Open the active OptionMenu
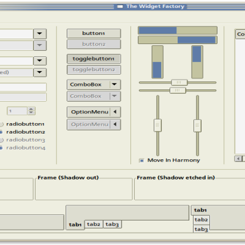This screenshot has height=245, width=245. click(94, 112)
